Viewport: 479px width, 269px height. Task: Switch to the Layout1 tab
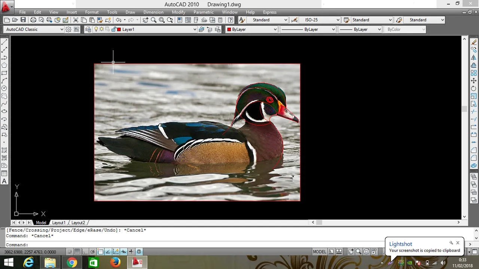(x=59, y=223)
